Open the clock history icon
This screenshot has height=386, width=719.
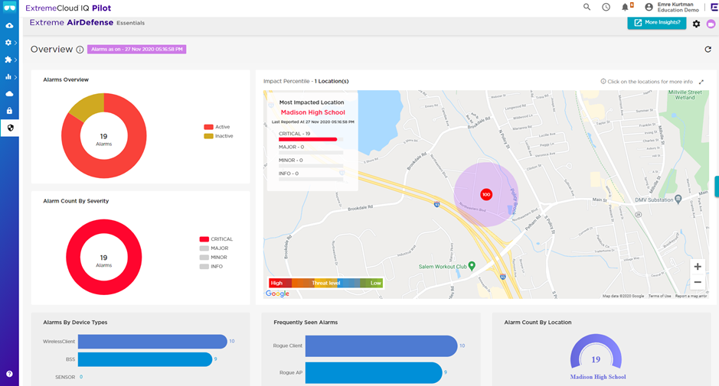(606, 7)
